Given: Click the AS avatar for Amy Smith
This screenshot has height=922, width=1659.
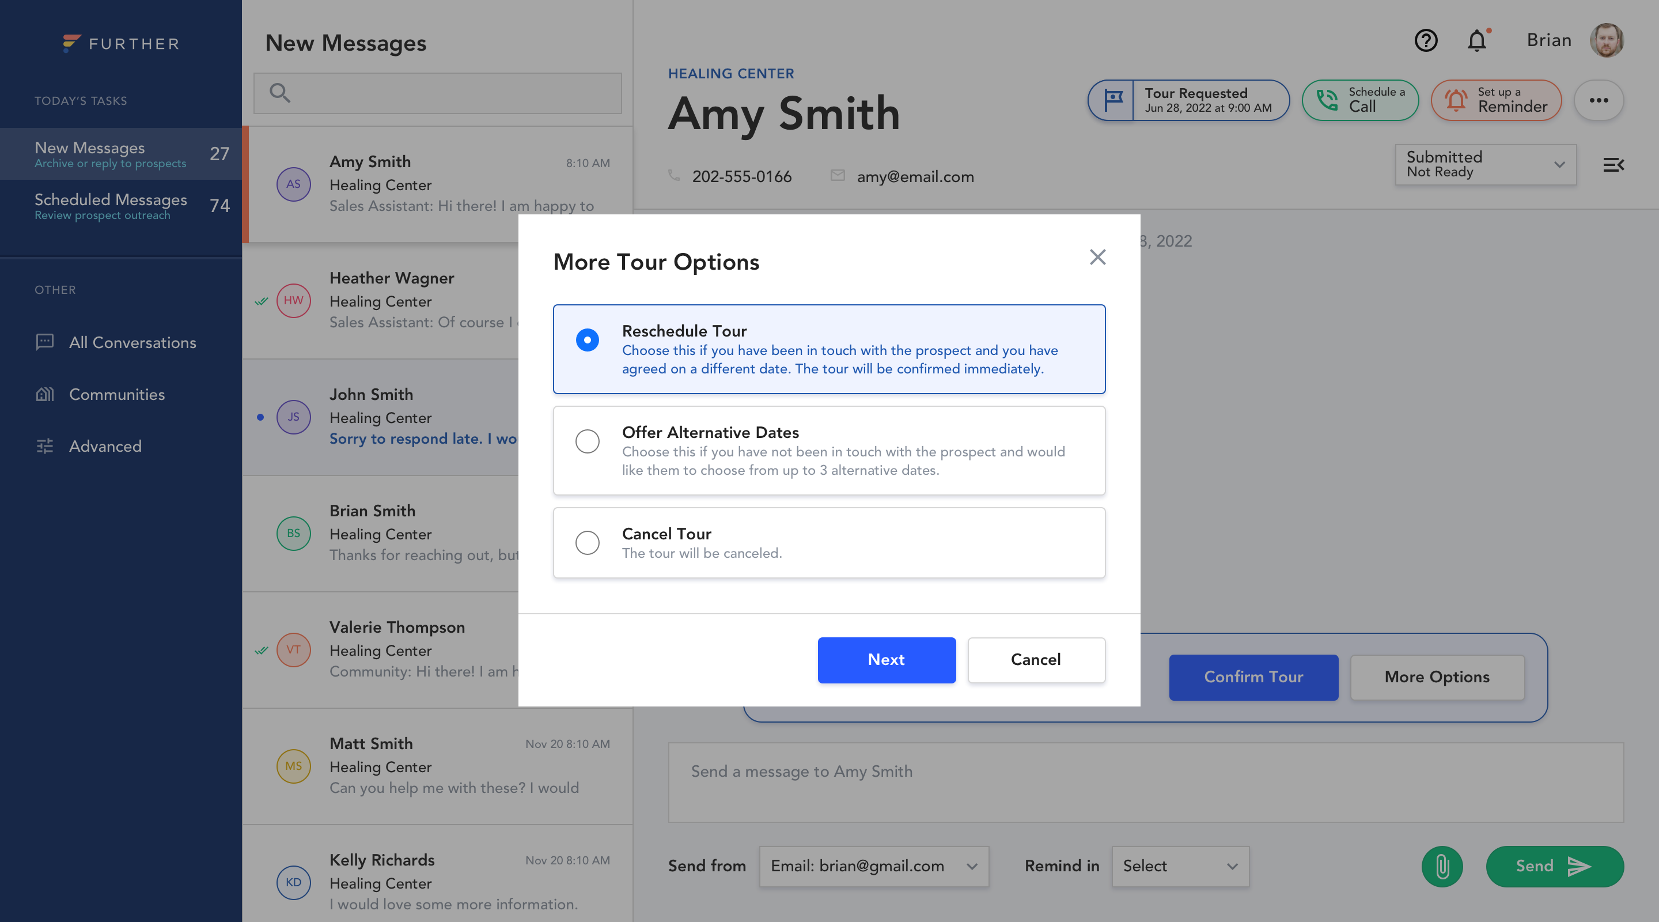Looking at the screenshot, I should tap(294, 184).
